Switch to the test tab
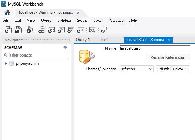Image resolution: width=195 pixels, height=140 pixels. [104, 40]
